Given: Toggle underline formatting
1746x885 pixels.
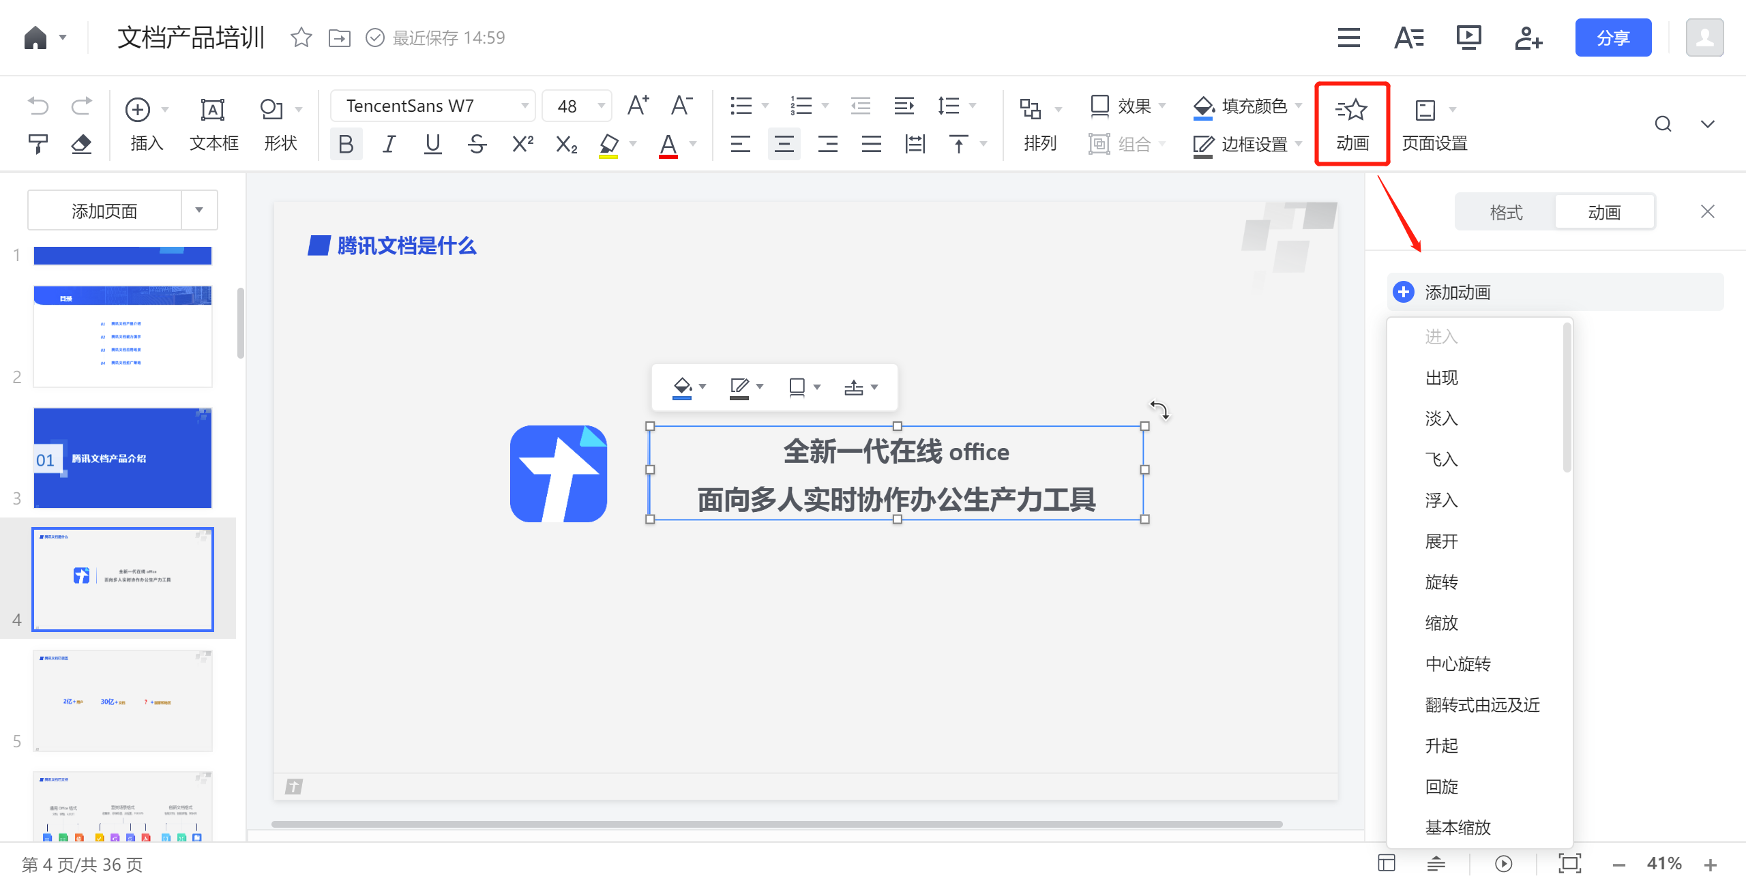Looking at the screenshot, I should (432, 144).
